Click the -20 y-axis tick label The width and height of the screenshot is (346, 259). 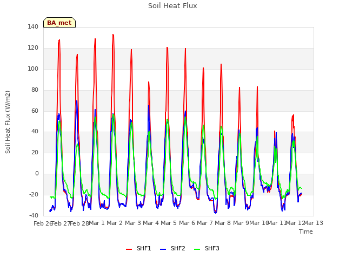coord(34,194)
